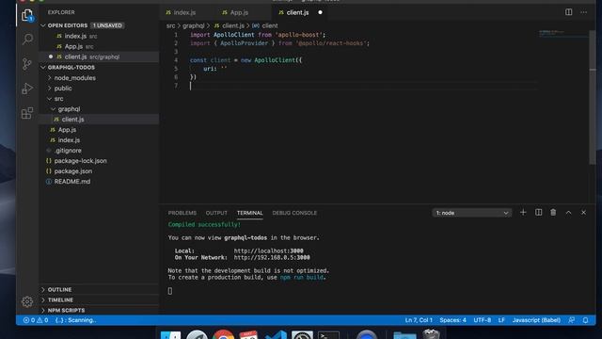Click the unsaved dot on client.js tab
This screenshot has width=602, height=339.
320,12
